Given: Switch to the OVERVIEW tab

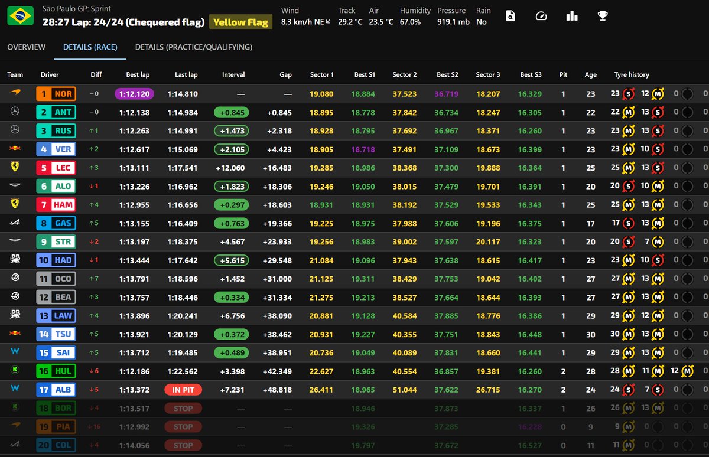Looking at the screenshot, I should tap(27, 47).
